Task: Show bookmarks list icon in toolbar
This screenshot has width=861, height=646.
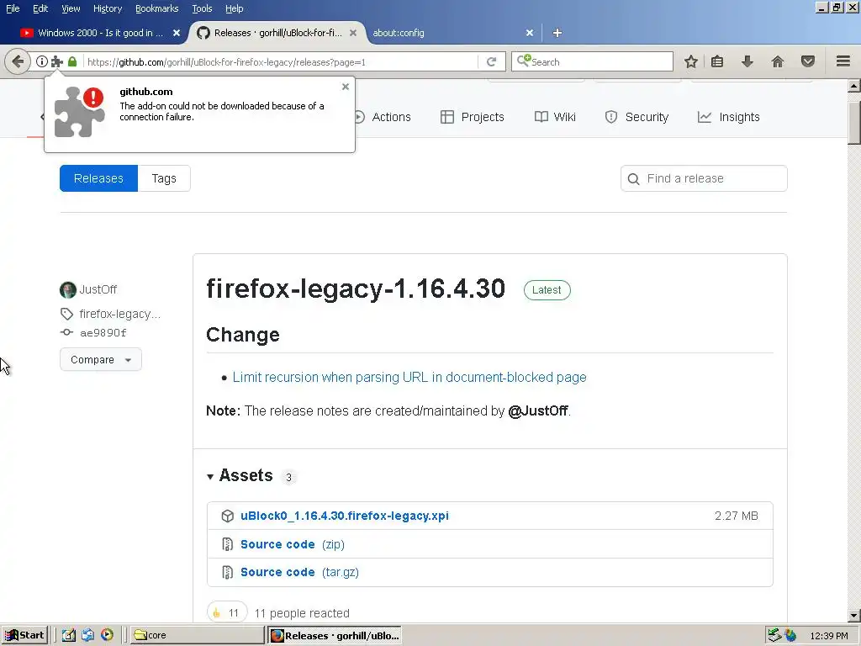Action: pyautogui.click(x=717, y=61)
